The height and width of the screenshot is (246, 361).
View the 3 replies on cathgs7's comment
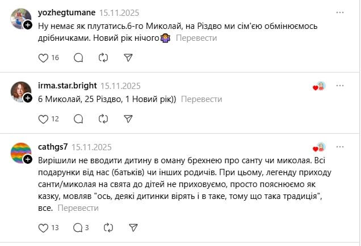point(81,227)
